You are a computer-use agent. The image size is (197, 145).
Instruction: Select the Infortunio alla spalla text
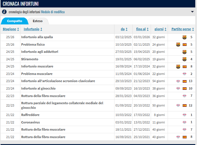(x=37, y=37)
